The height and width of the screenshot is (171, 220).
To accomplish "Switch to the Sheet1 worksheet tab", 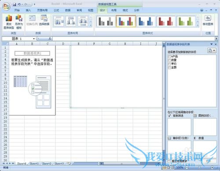I will click(x=34, y=164).
